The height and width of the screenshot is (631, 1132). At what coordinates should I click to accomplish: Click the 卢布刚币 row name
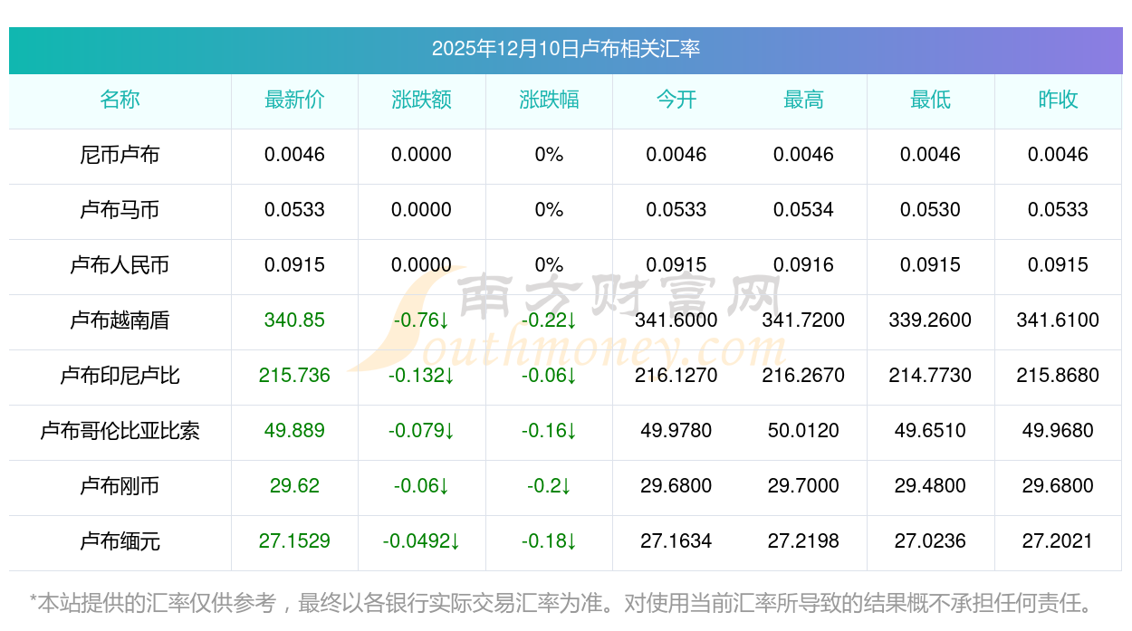120,486
